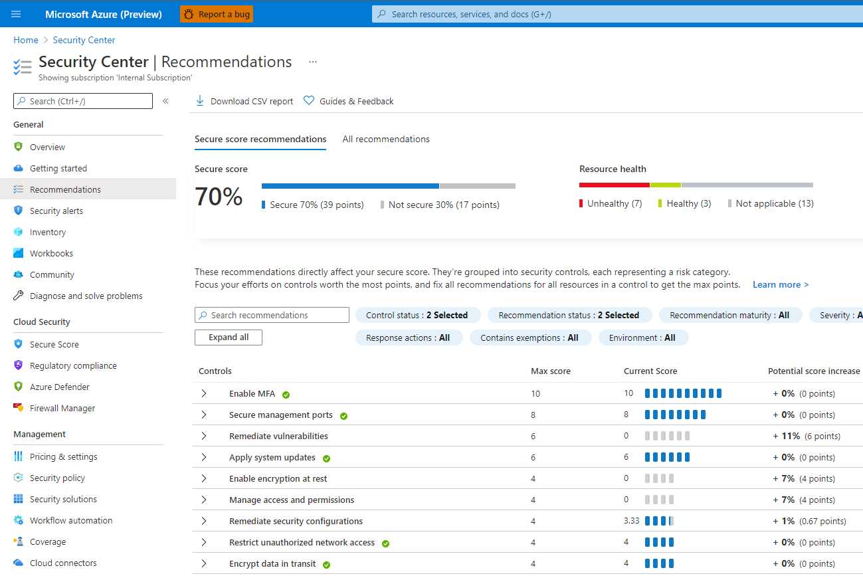
Task: Expand the Enable MFA control row
Action: (x=204, y=393)
